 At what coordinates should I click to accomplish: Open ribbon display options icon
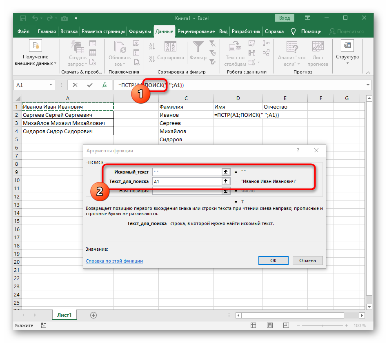307,18
